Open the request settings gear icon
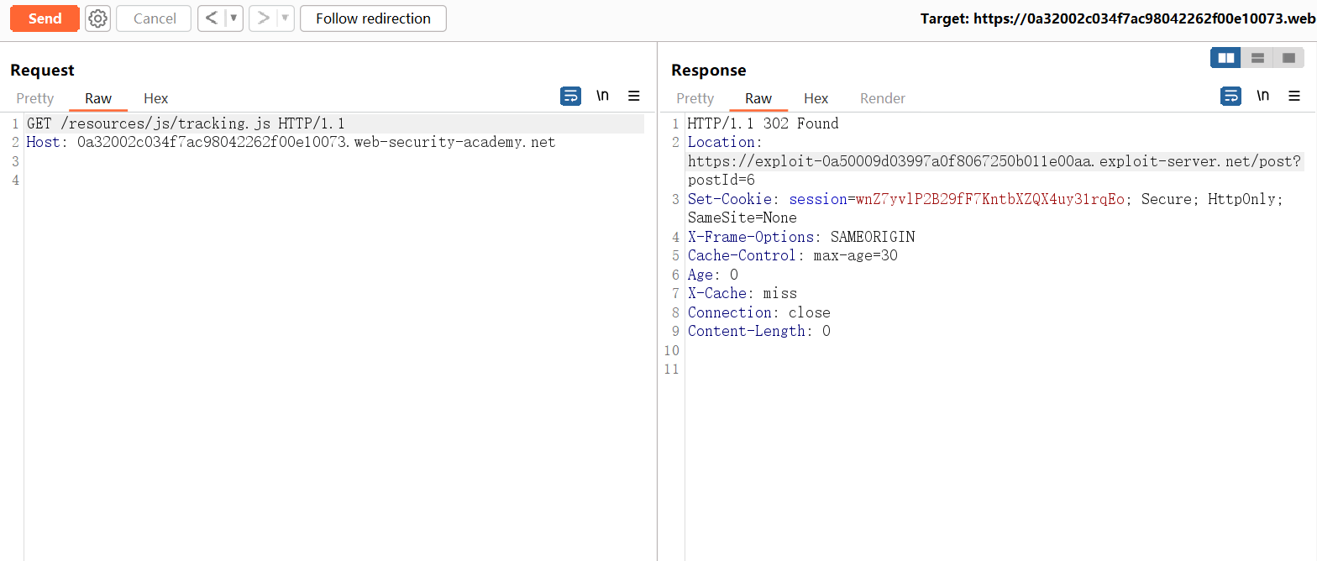This screenshot has width=1317, height=561. point(98,18)
